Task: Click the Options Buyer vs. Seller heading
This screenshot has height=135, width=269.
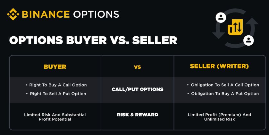Action: 93,40
